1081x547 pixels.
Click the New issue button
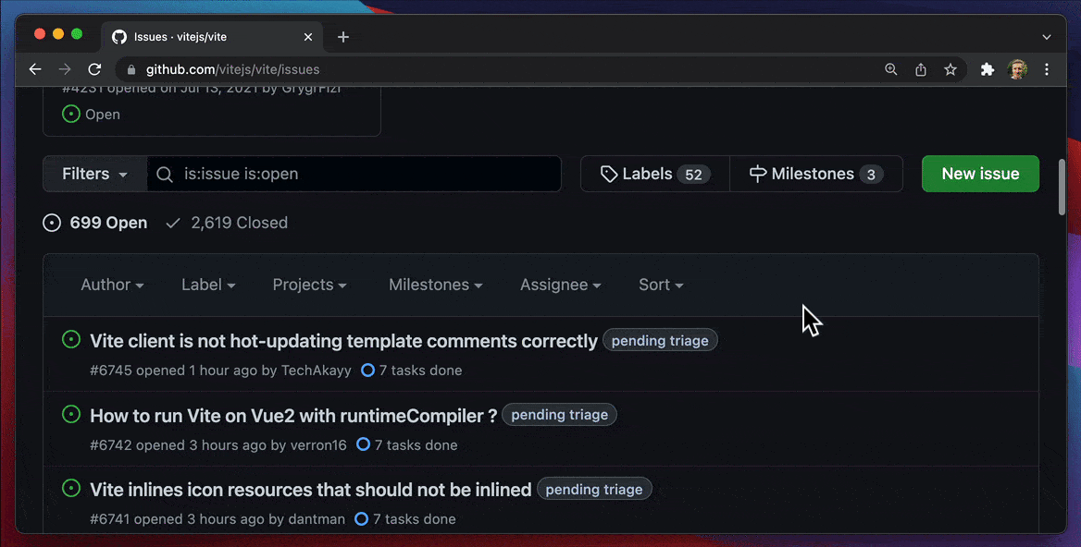point(980,174)
